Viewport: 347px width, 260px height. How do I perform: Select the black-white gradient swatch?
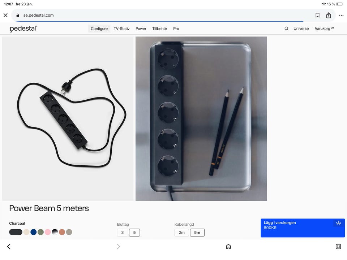coord(55,232)
